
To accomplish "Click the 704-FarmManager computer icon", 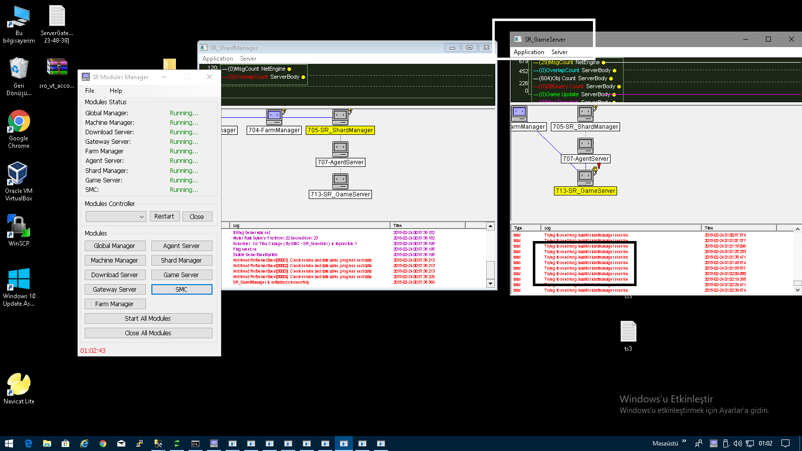I will (274, 117).
